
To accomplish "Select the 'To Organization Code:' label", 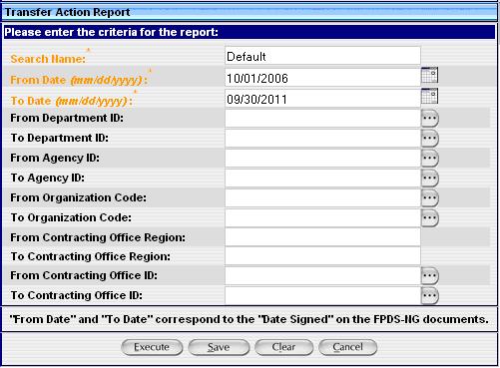I will (x=71, y=217).
